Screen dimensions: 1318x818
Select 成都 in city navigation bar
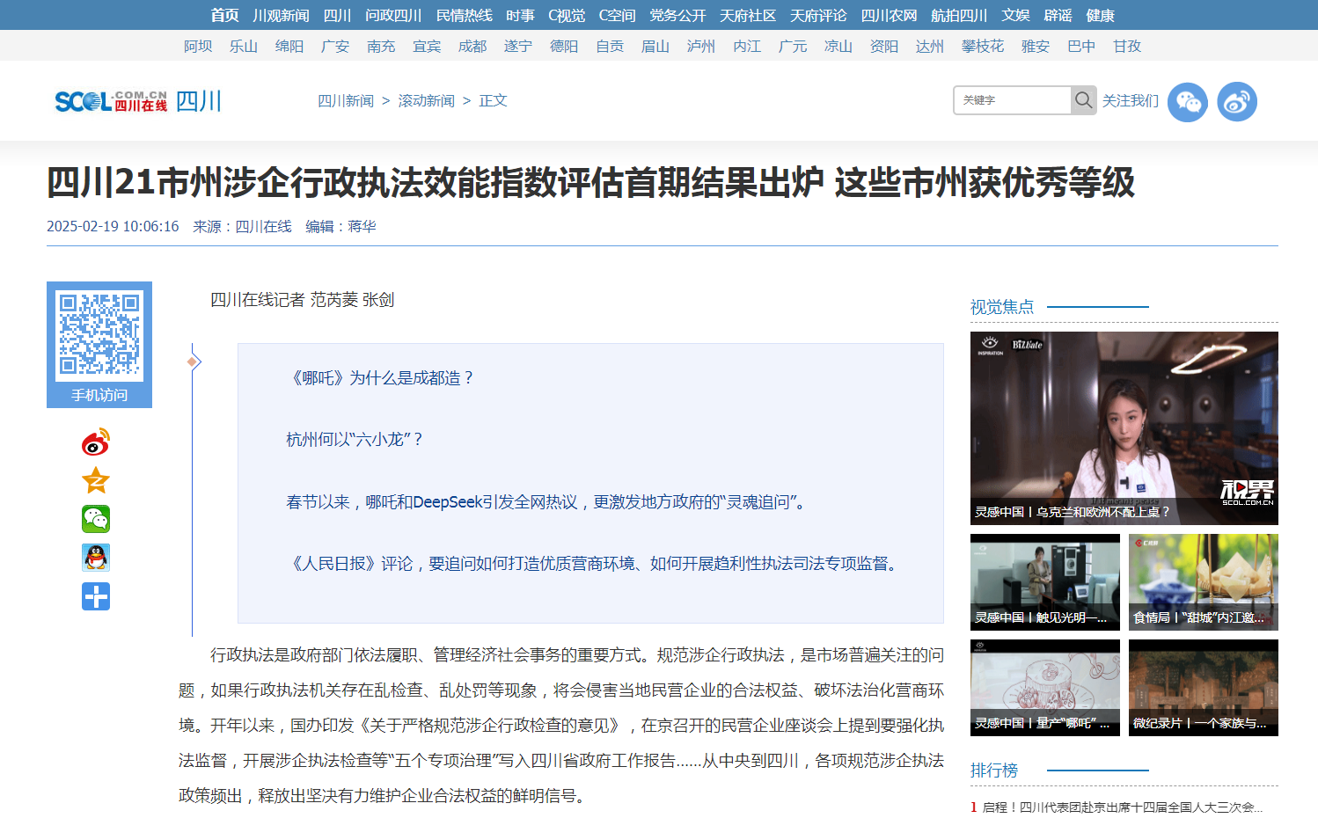(x=472, y=46)
